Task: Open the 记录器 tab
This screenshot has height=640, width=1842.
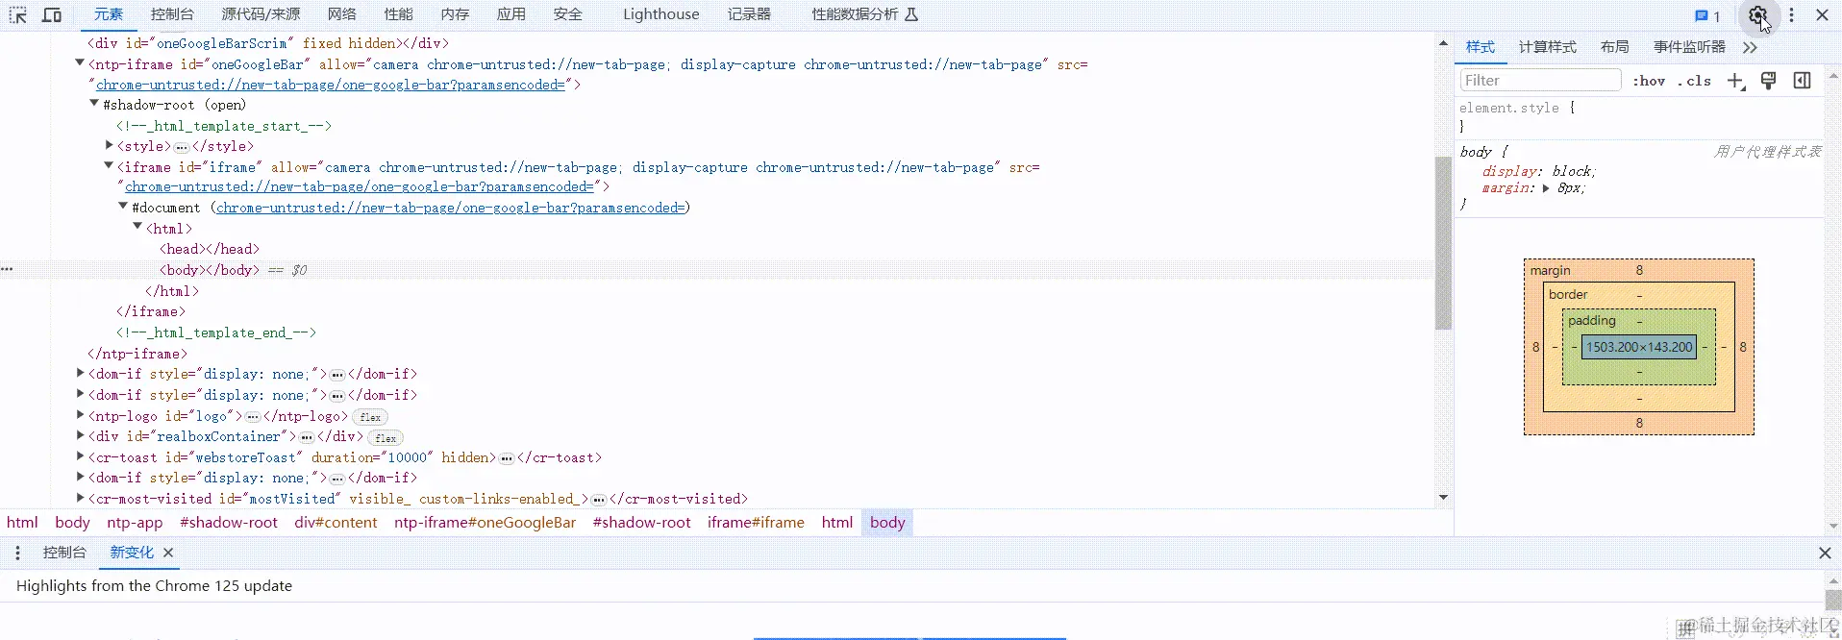Action: pyautogui.click(x=749, y=14)
